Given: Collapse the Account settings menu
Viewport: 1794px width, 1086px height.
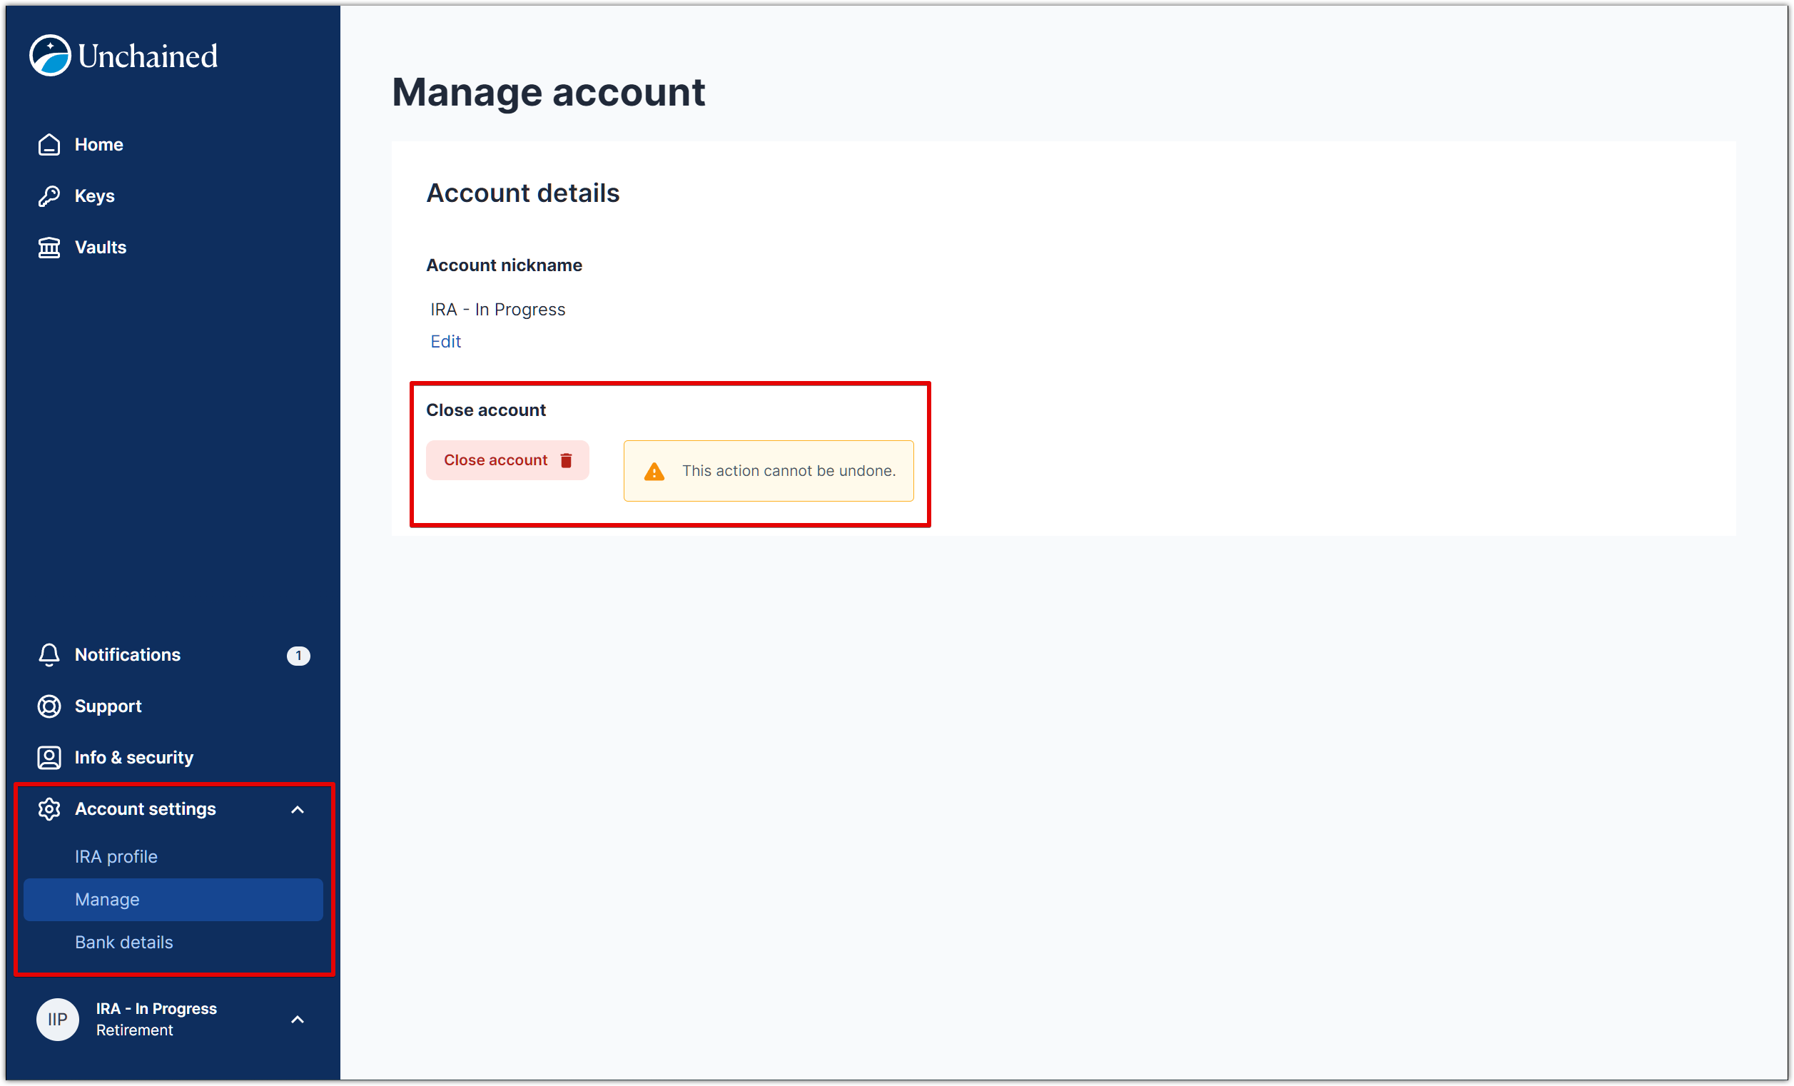Looking at the screenshot, I should pos(298,808).
